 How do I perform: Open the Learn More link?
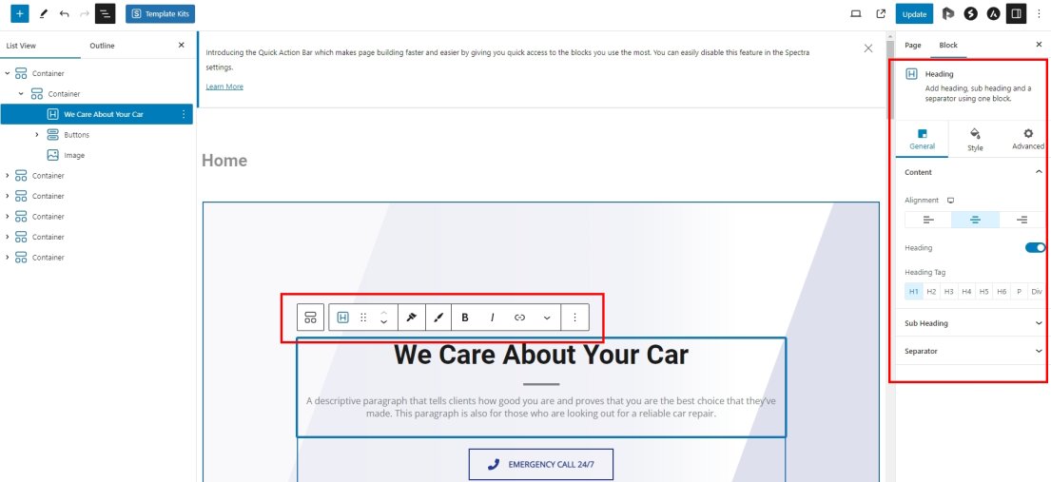[x=224, y=87]
